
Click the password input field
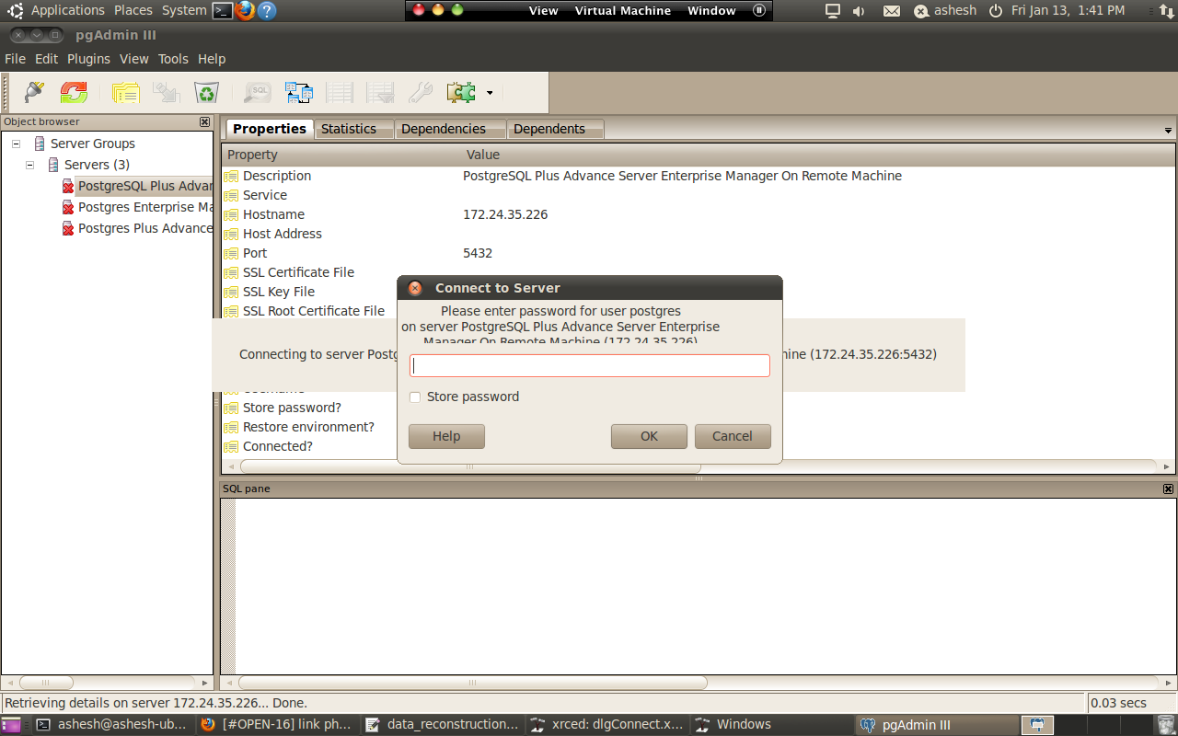(589, 366)
